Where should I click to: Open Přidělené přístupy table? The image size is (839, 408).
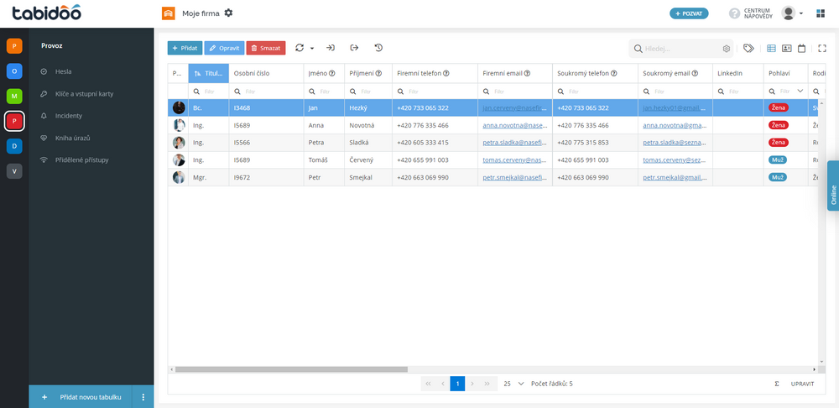point(82,160)
